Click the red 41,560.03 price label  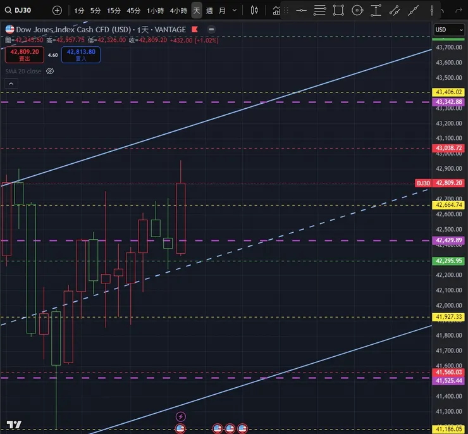point(448,372)
